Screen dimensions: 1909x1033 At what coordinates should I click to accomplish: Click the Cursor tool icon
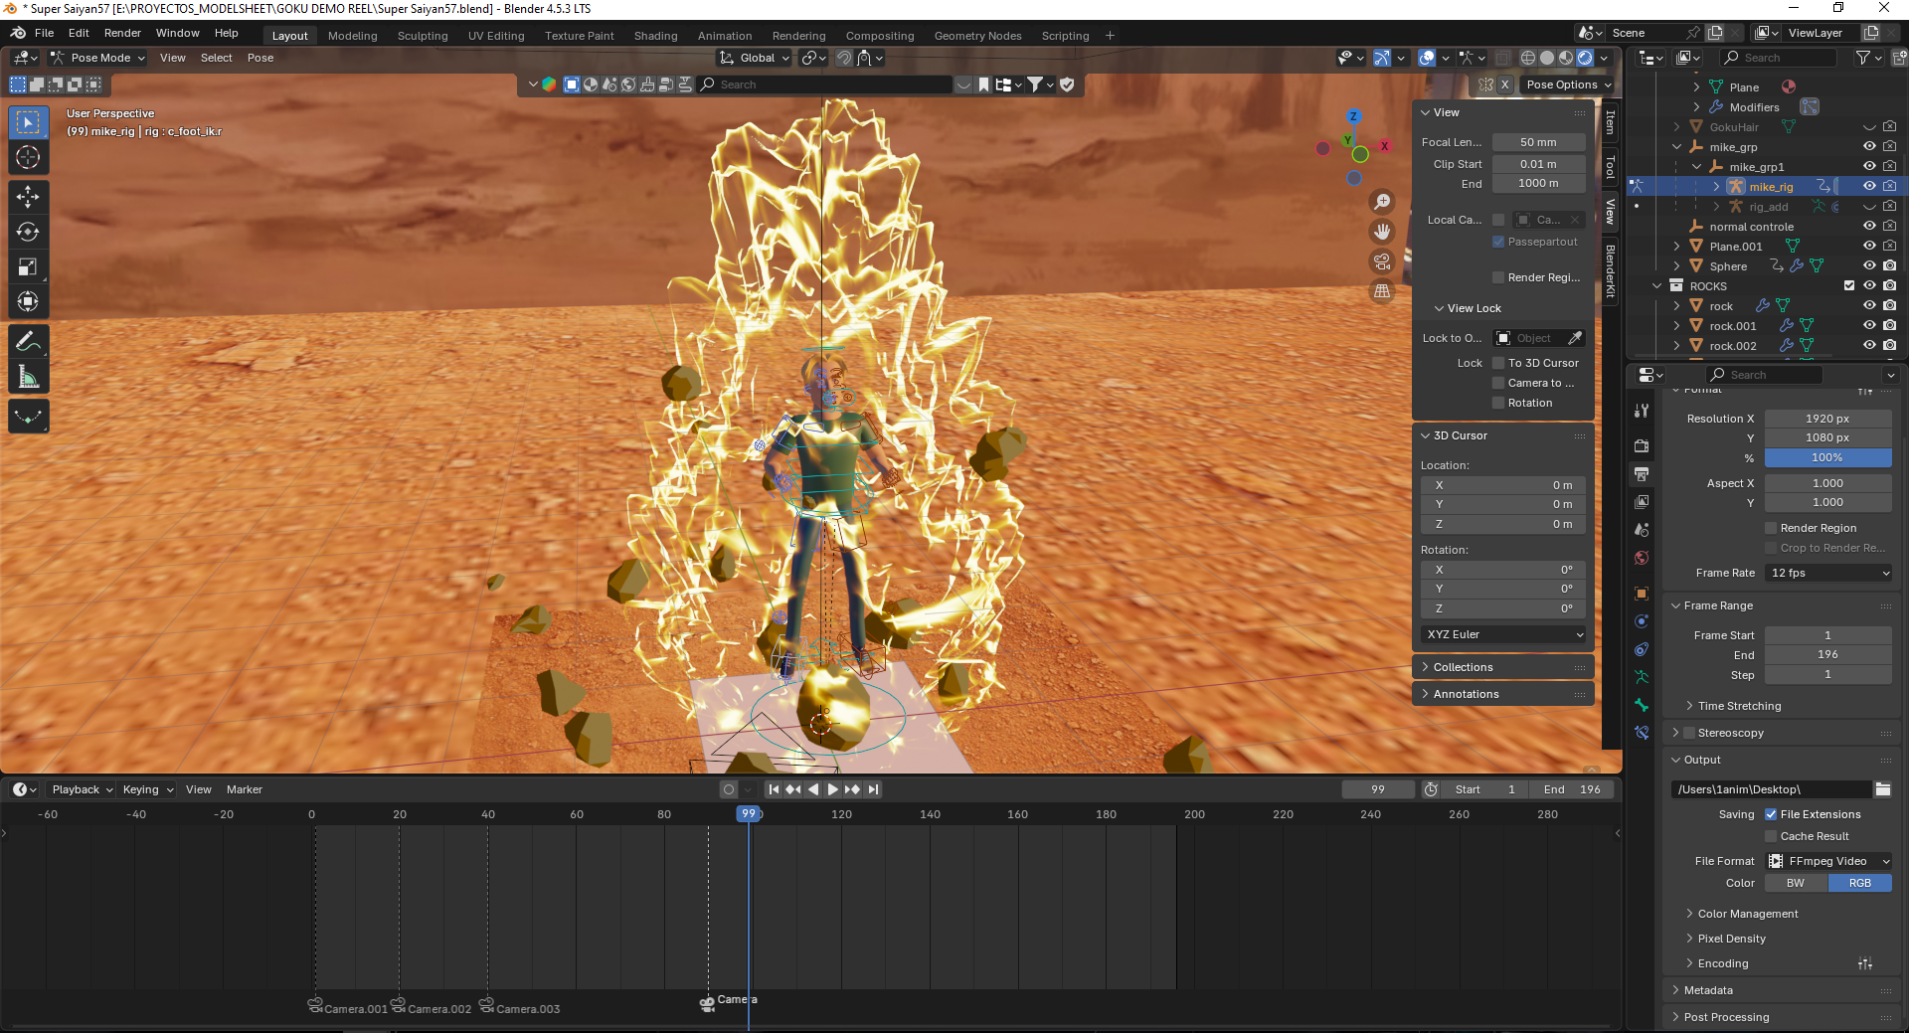tap(28, 157)
